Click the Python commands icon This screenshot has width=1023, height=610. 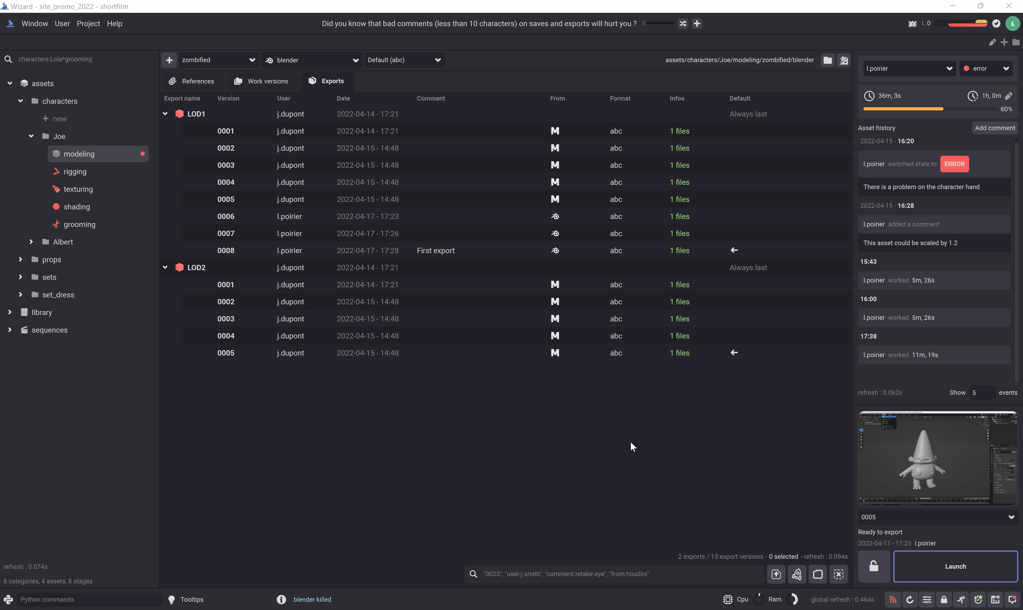point(8,600)
